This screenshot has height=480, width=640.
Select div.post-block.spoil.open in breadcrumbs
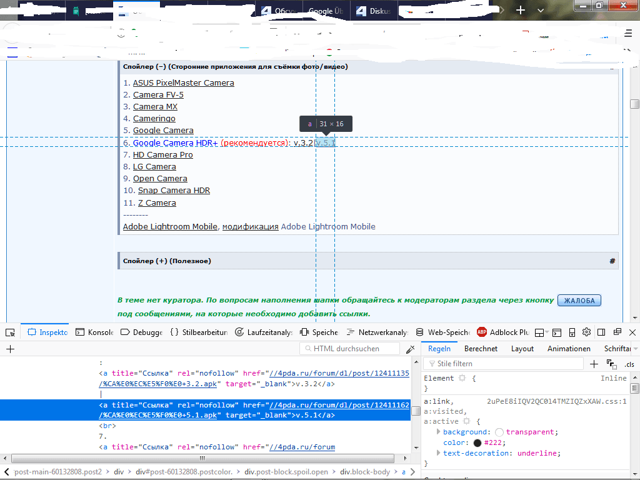(286, 472)
